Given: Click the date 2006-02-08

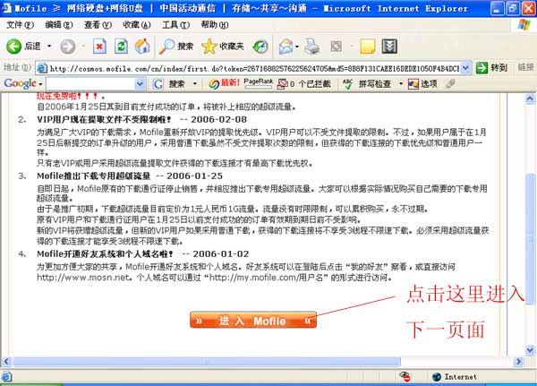Looking at the screenshot, I should coord(219,119).
